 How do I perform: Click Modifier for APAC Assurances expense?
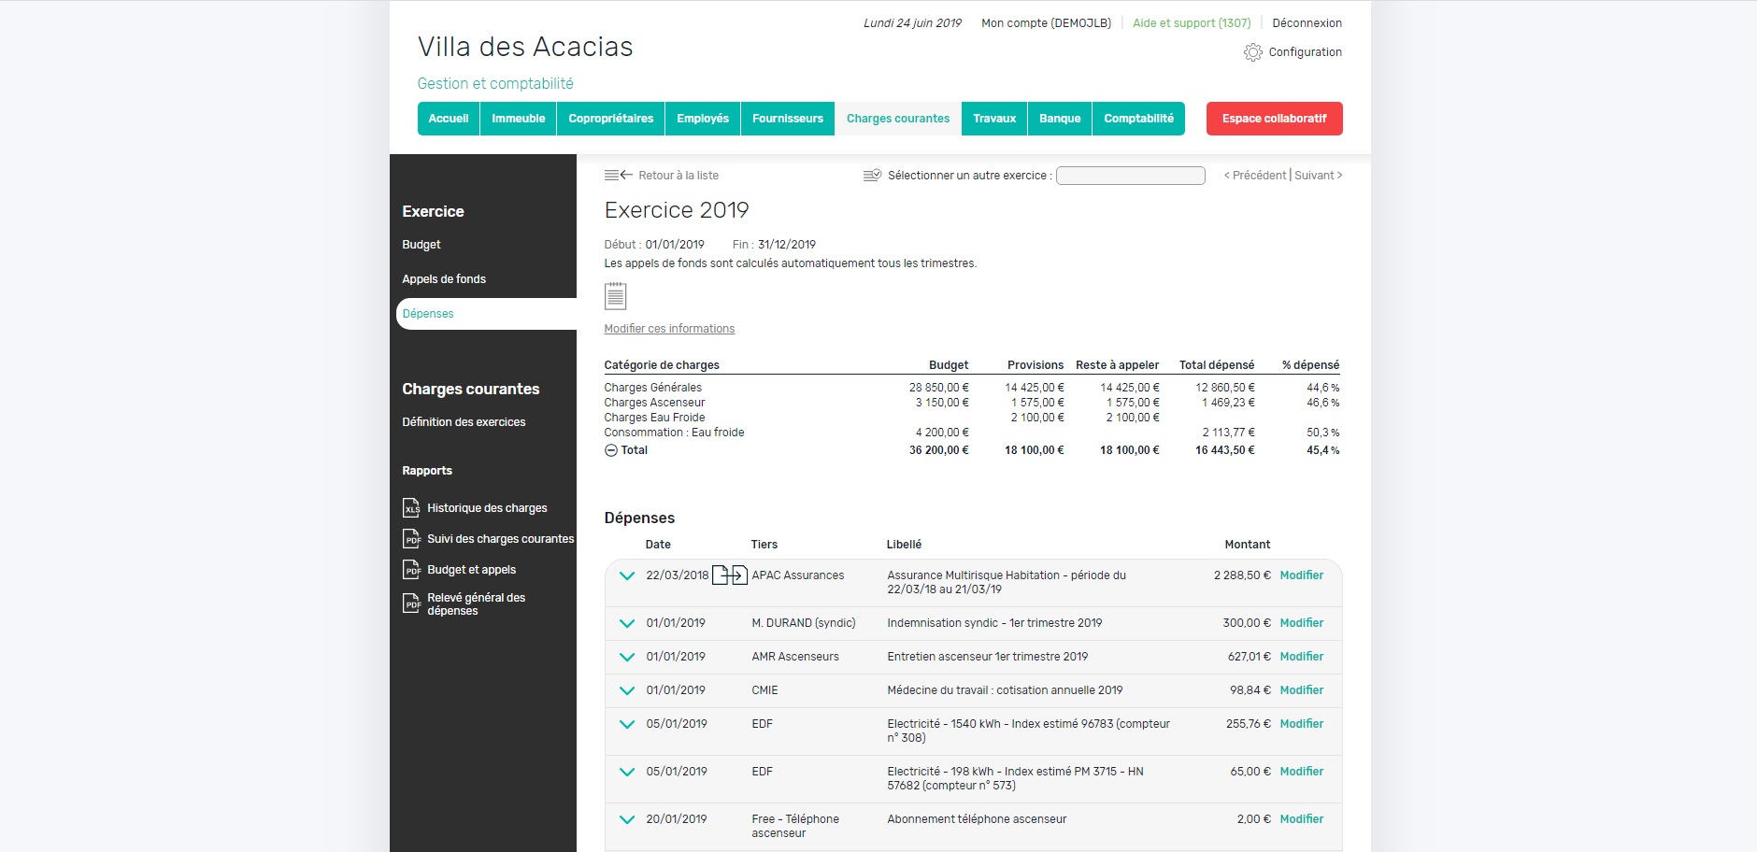1302,575
